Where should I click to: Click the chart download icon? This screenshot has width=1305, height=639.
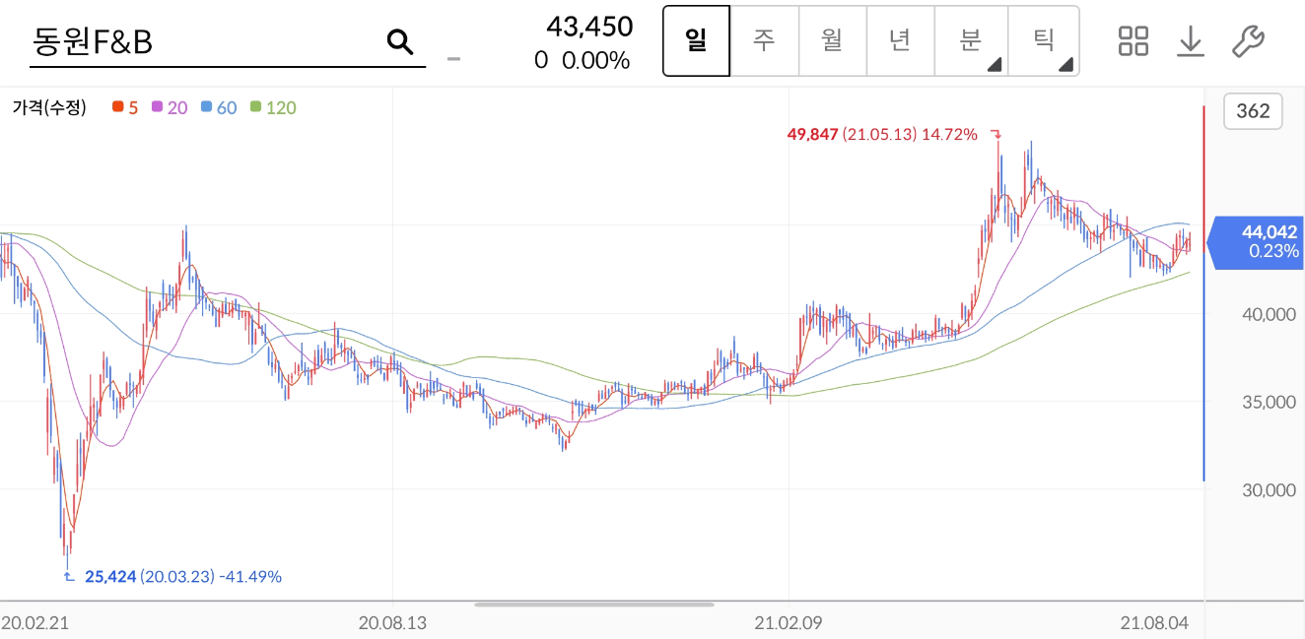[1191, 41]
